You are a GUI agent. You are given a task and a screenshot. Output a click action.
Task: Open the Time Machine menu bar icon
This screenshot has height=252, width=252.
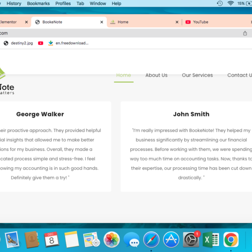(x=220, y=3)
